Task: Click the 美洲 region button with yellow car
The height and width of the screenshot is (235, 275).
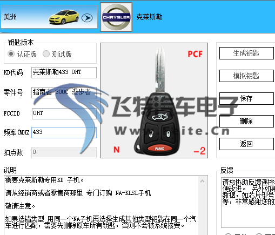Action: [49, 17]
